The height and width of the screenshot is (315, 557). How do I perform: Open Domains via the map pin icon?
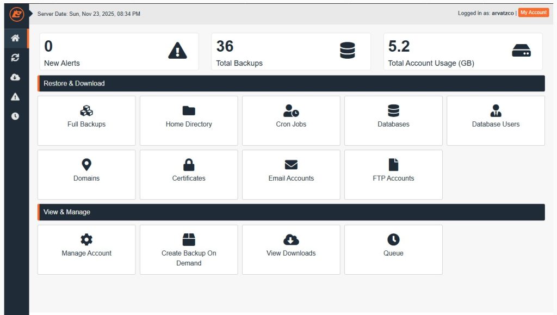coord(86,165)
